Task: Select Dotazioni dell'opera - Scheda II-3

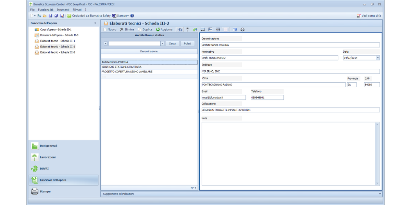Action: tap(59, 35)
